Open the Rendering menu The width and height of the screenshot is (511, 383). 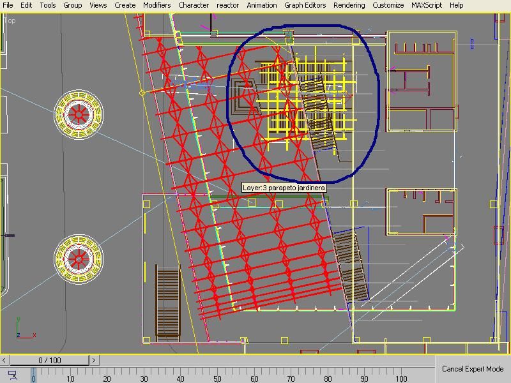(349, 5)
